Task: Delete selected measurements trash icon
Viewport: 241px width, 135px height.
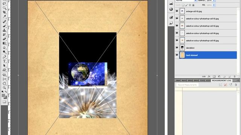Action: click(x=236, y=85)
